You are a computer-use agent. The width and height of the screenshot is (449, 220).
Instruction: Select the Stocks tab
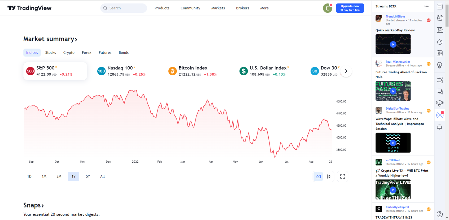50,53
